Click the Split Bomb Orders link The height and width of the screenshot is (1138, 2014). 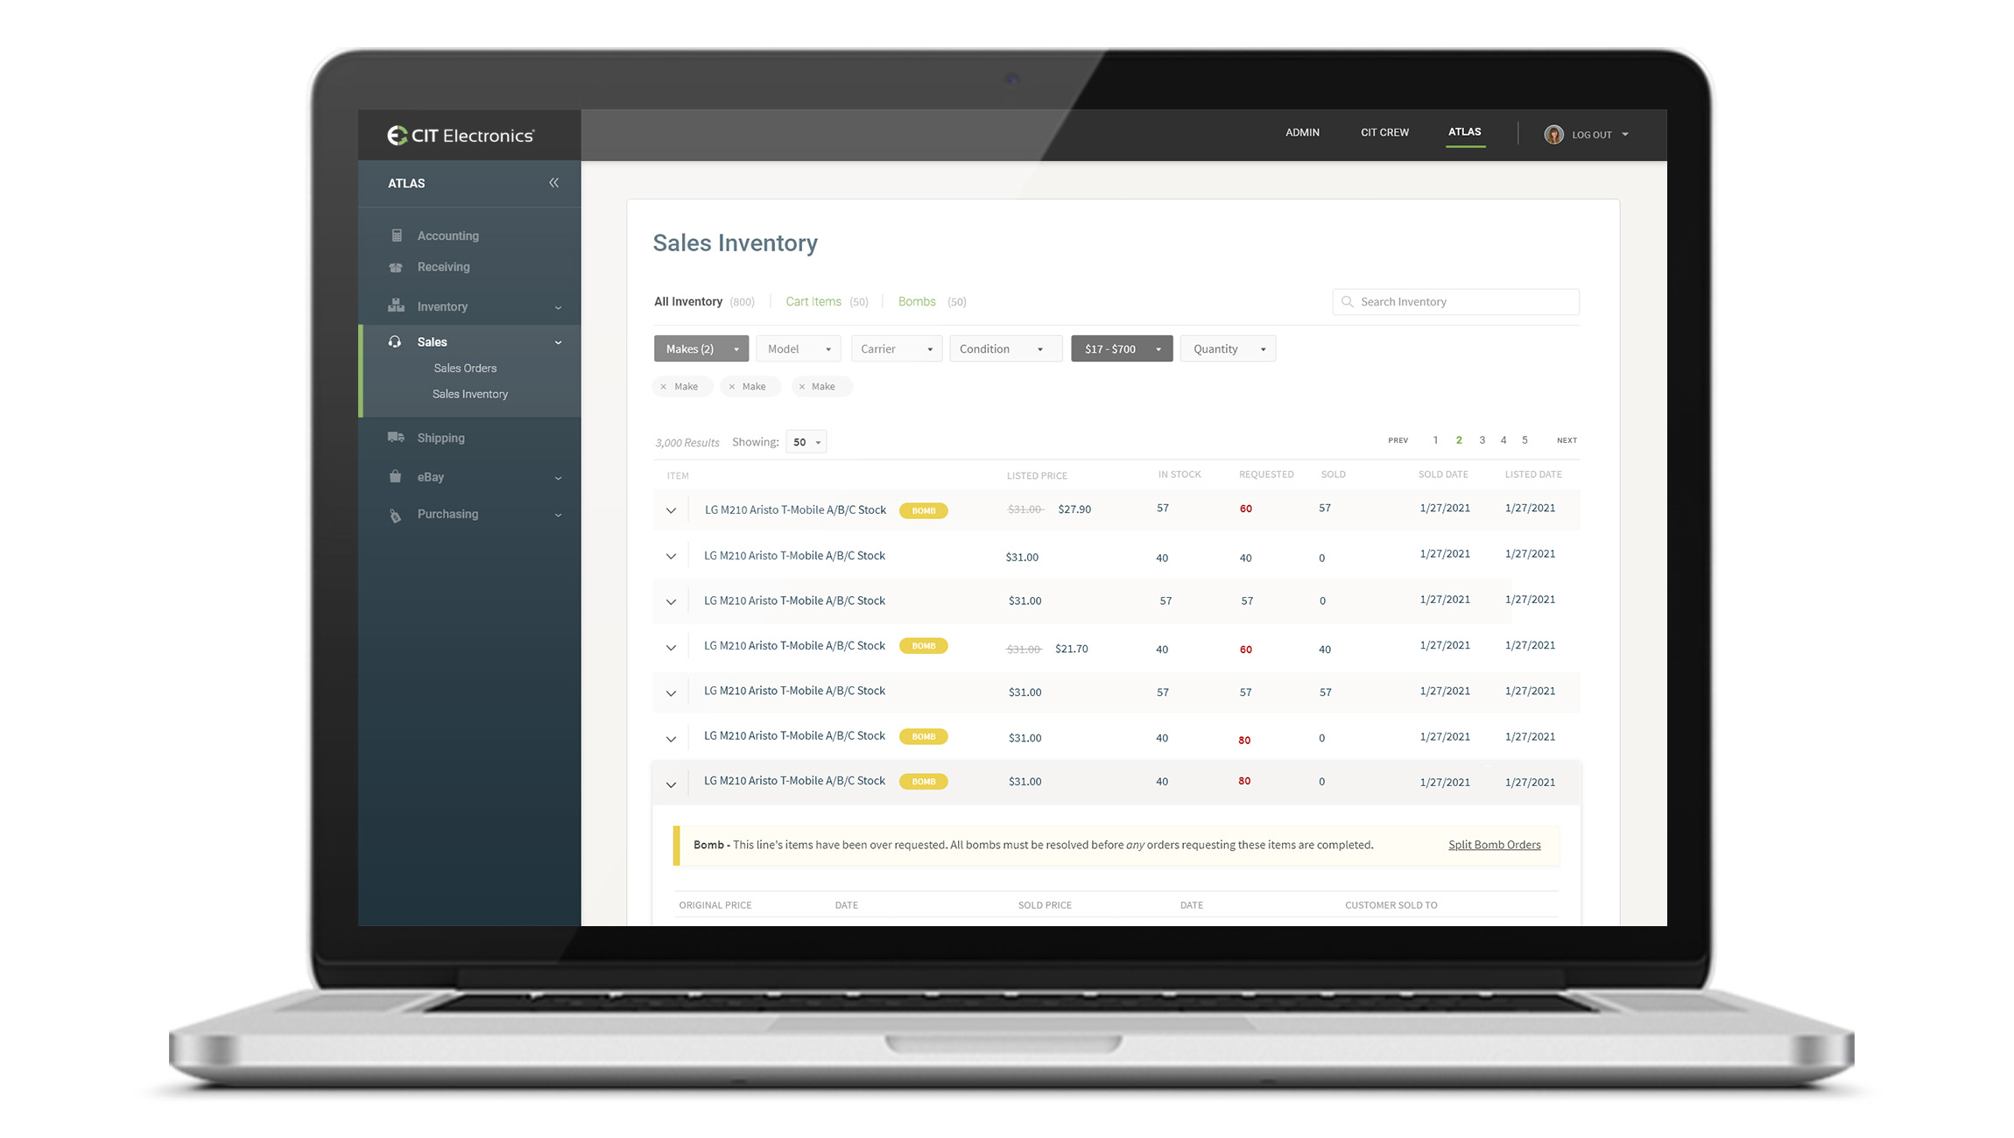(x=1494, y=844)
